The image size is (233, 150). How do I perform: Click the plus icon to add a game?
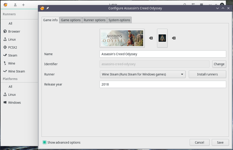(x=23, y=5)
